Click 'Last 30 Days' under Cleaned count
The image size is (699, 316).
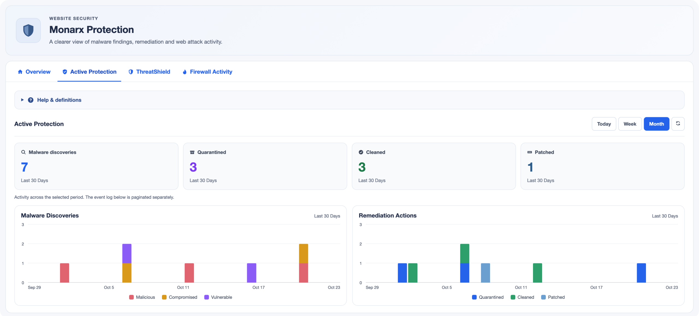372,180
